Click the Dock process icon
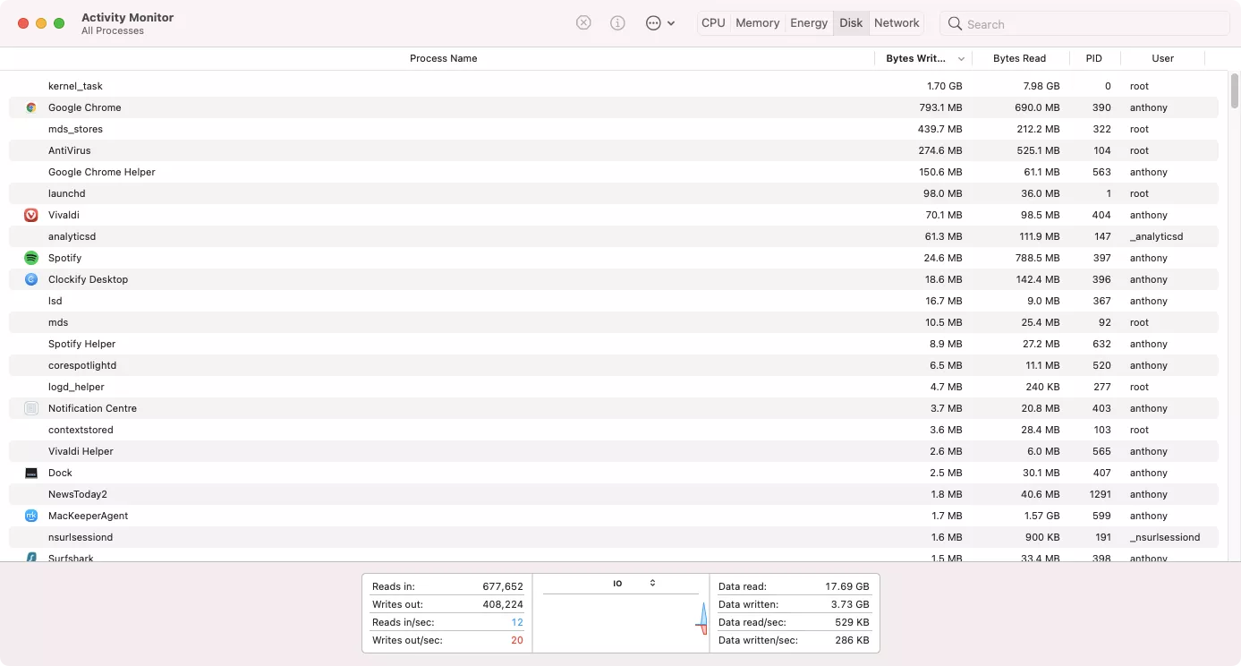Image resolution: width=1241 pixels, height=666 pixels. 31,473
